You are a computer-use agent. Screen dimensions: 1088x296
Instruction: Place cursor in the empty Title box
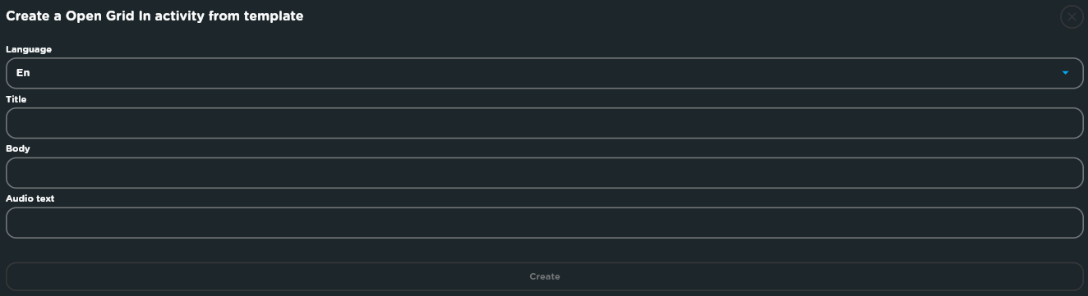pos(544,123)
